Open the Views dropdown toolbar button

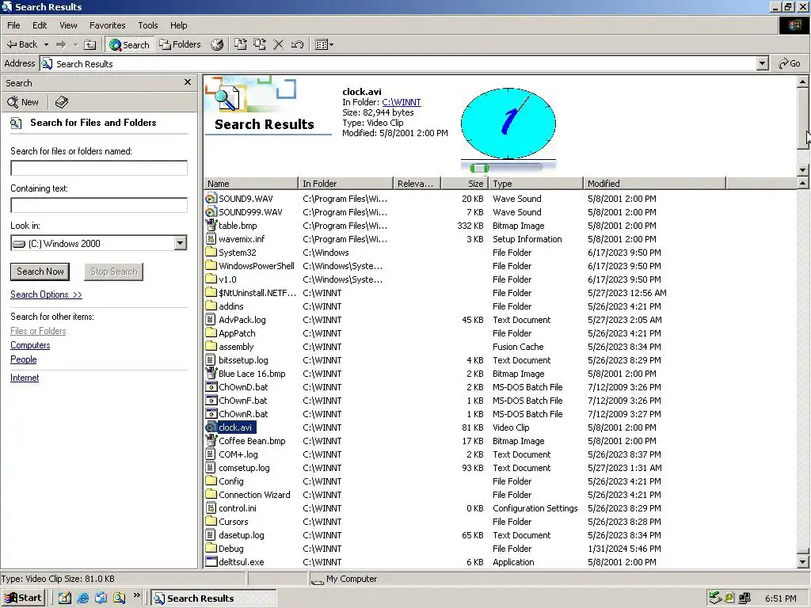coord(324,44)
